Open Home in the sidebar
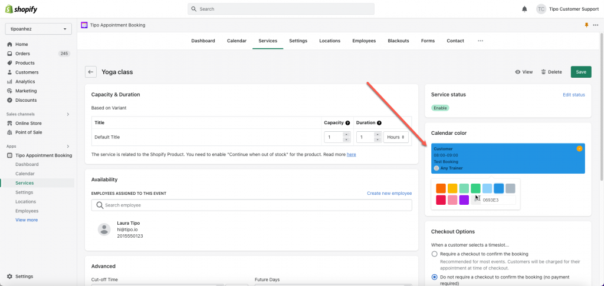Viewport: 604px width, 286px height. 22,44
